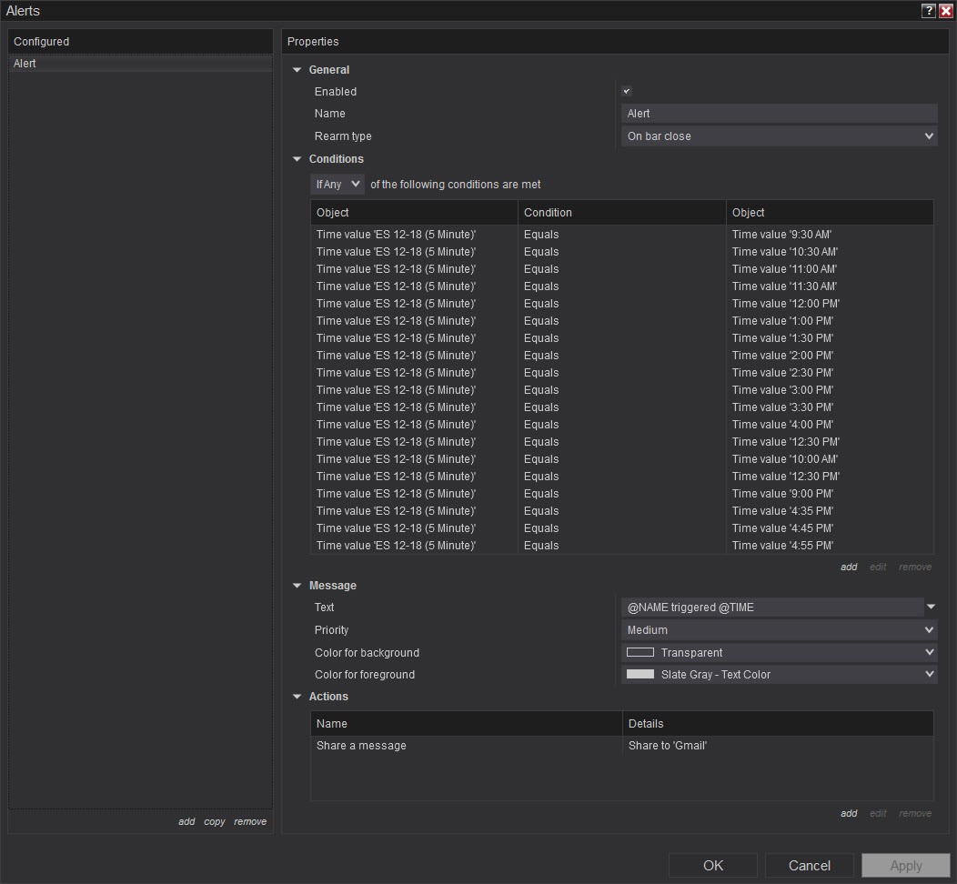Open Color for foreground dropdown
The width and height of the screenshot is (957, 884).
[x=779, y=675]
